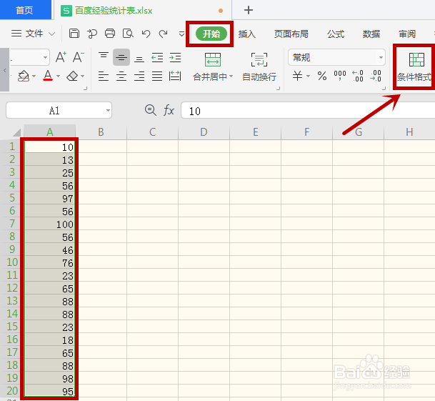
Task: Open fill color dropdown arrow
Action: tap(34, 76)
